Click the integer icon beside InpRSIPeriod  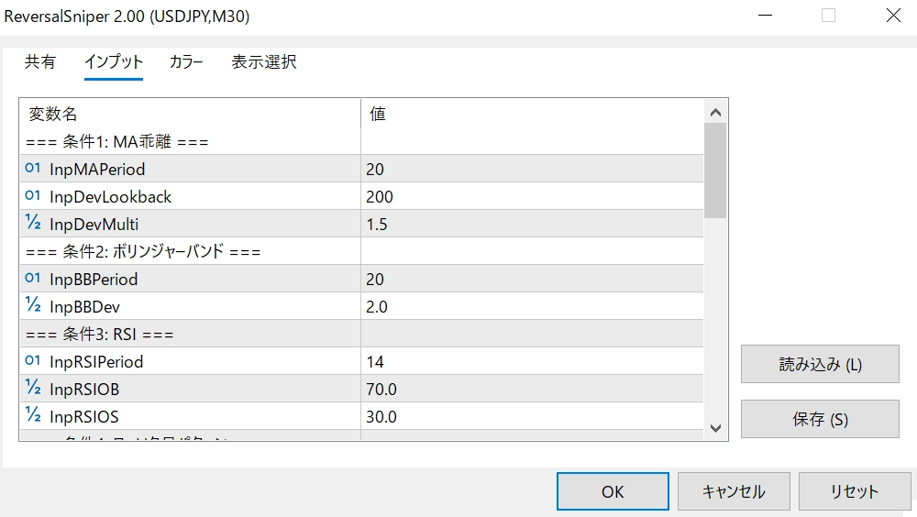(33, 361)
